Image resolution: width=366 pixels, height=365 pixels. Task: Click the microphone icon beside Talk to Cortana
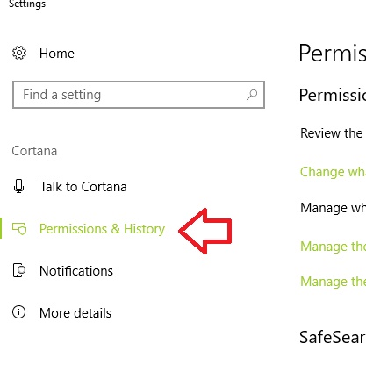(19, 186)
